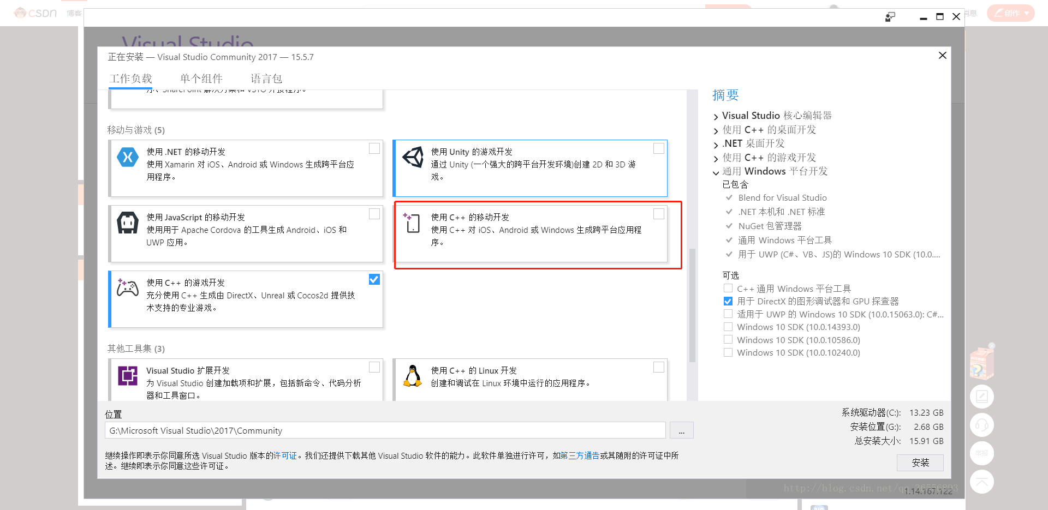Maximize the Visual Studio Installer window
This screenshot has height=510, width=1048.
940,17
